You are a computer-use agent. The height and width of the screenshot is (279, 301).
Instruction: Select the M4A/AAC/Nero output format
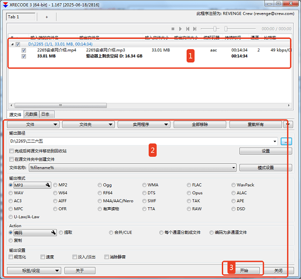(x=100, y=201)
